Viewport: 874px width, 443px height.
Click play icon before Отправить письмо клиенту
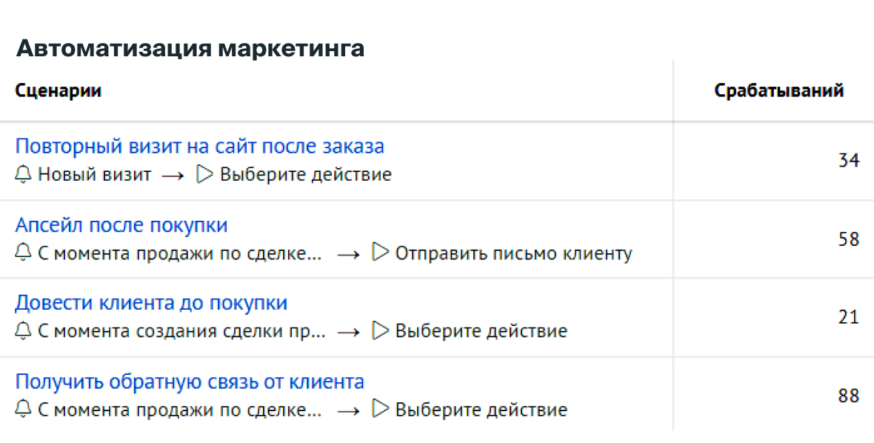click(380, 253)
